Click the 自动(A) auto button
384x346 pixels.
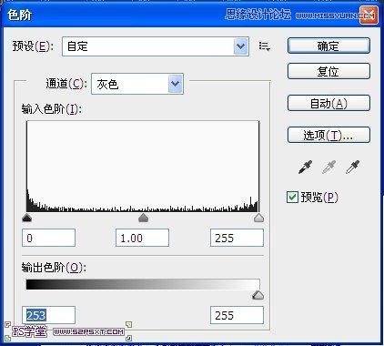[328, 103]
